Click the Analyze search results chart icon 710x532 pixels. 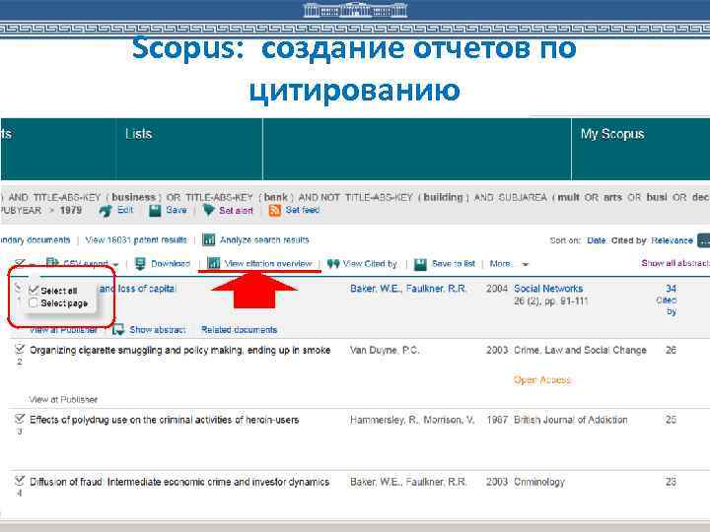point(209,239)
